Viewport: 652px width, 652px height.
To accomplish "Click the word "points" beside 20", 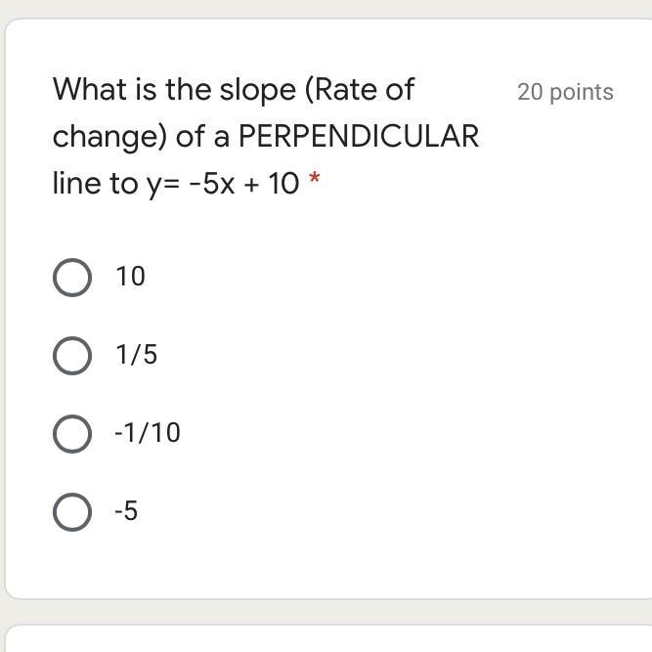I will click(x=582, y=92).
